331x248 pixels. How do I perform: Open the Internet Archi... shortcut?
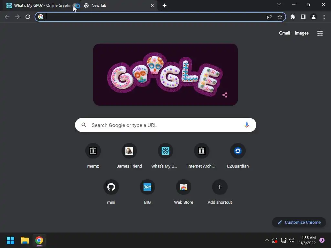tap(202, 156)
